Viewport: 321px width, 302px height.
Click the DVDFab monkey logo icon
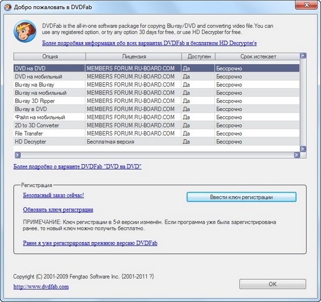click(x=25, y=31)
